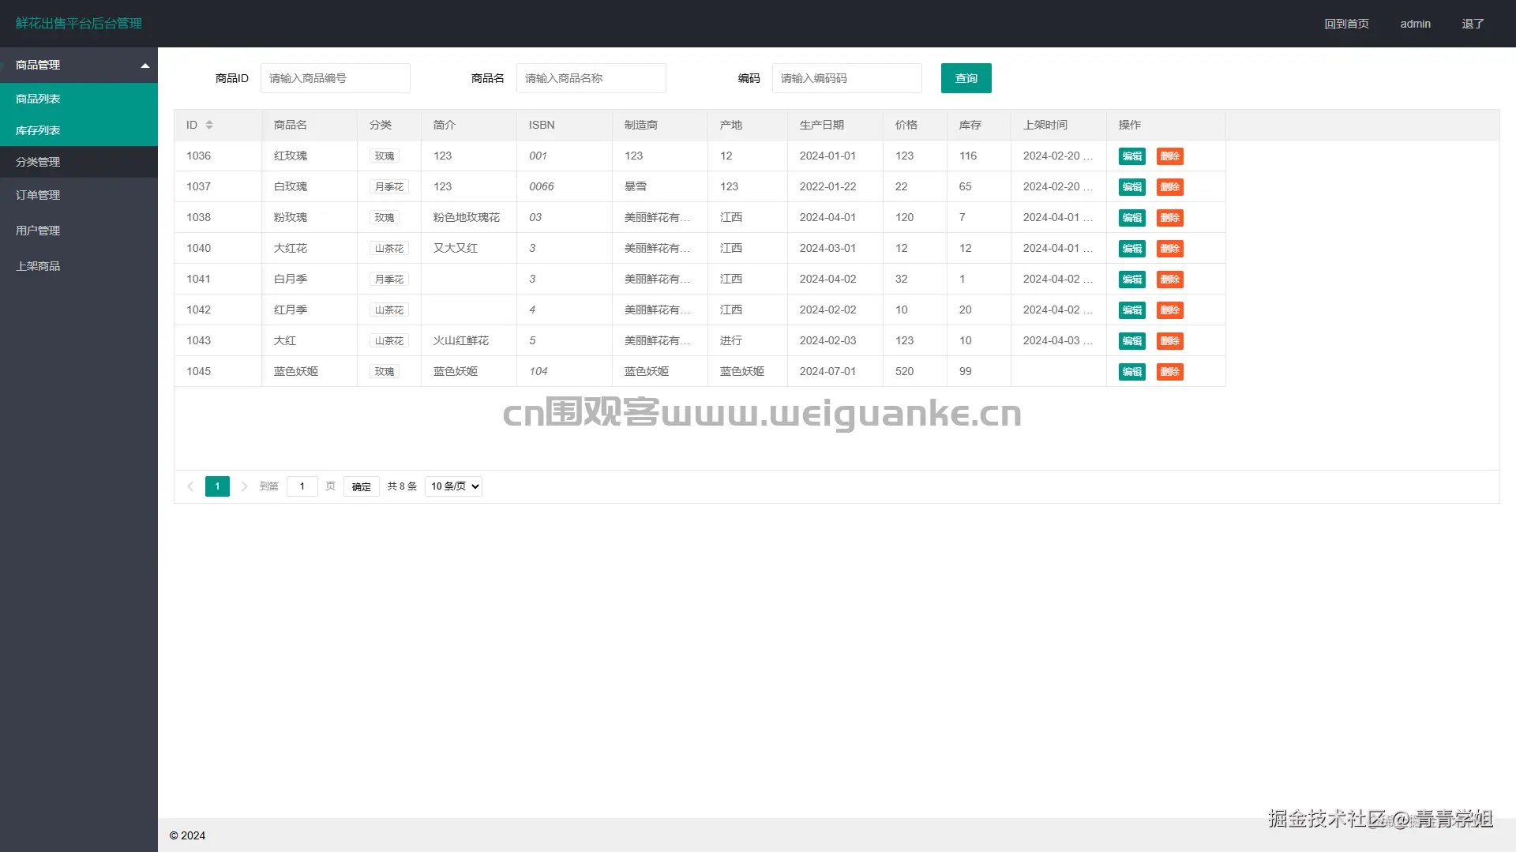Open the admin user menu
Viewport: 1516px width, 852px height.
pyautogui.click(x=1415, y=24)
